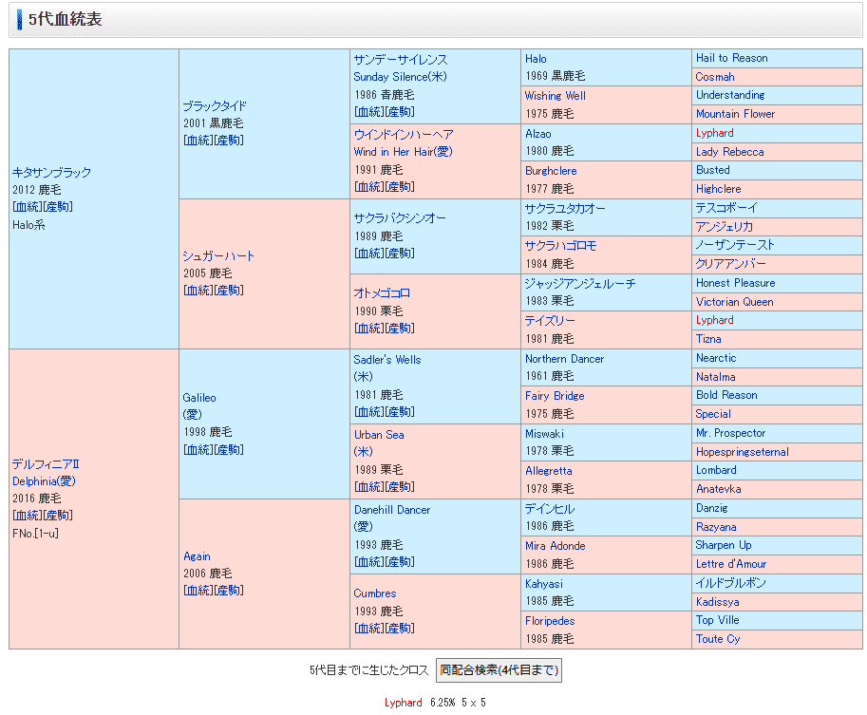The height and width of the screenshot is (715, 867).
Task: Open Urban Sea link
Action: tap(379, 435)
